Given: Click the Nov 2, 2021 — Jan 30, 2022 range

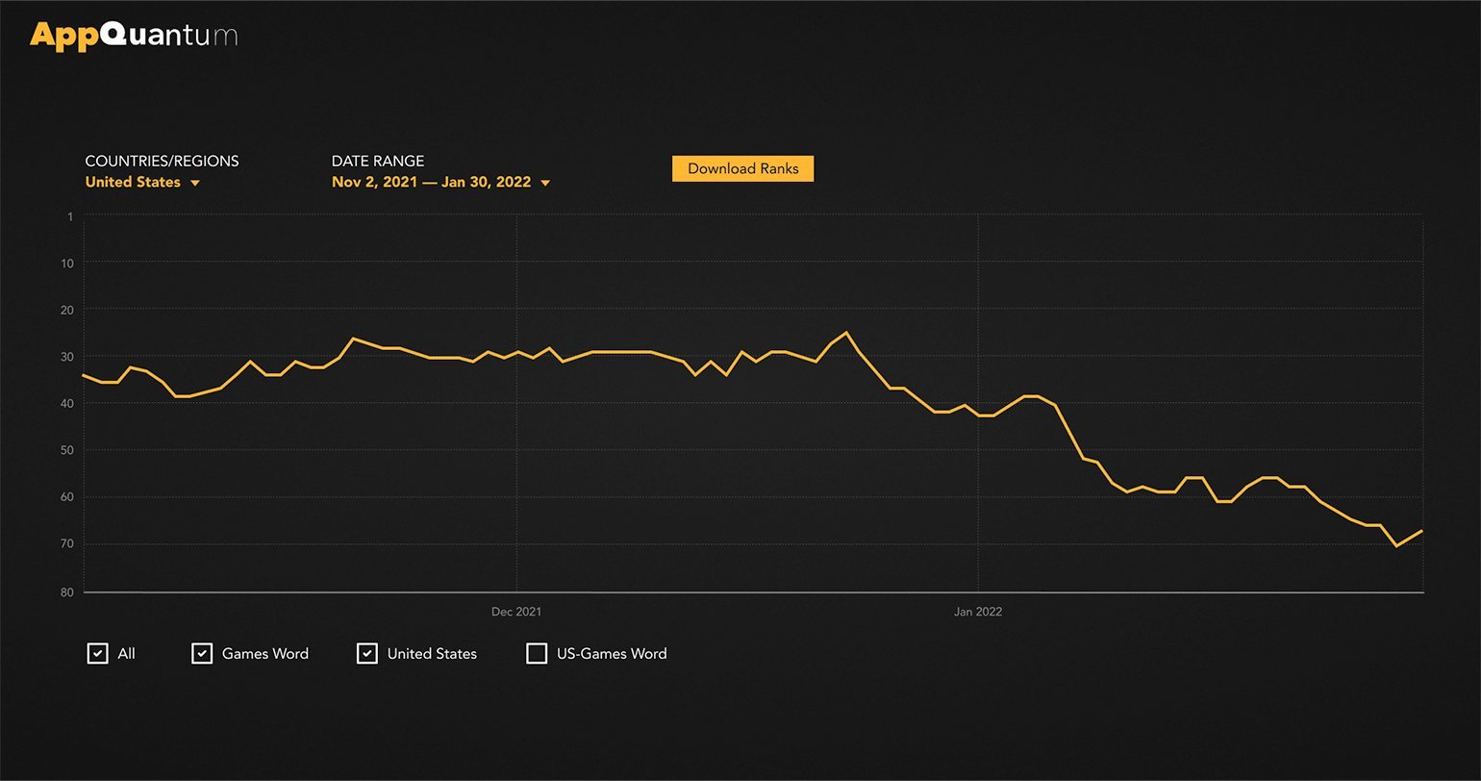Looking at the screenshot, I should (431, 182).
